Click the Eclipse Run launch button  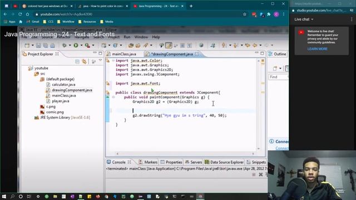click(x=76, y=46)
